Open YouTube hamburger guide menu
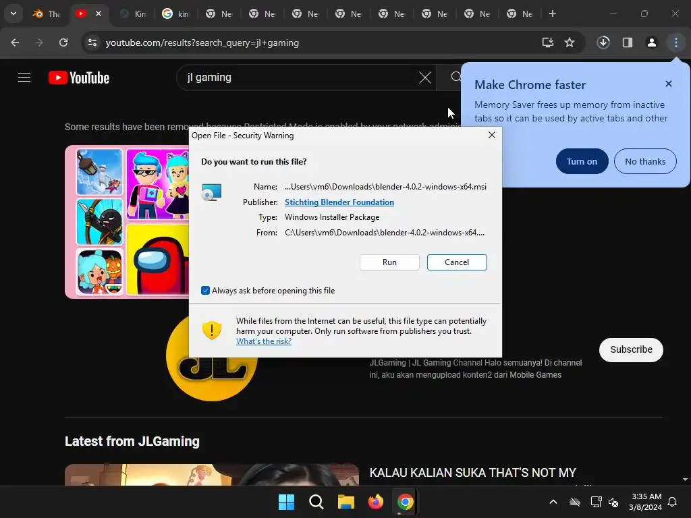 tap(24, 78)
